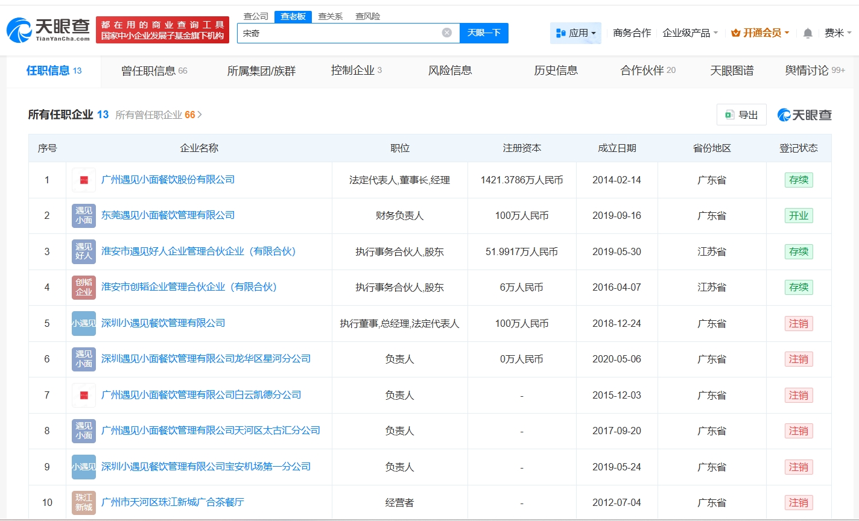Click the Tianyancha logo in header
Screen dimensions: 859x521
(48, 30)
